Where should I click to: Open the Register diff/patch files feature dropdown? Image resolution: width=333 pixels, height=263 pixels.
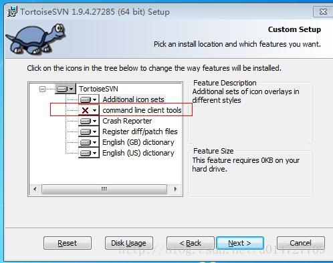click(x=89, y=131)
